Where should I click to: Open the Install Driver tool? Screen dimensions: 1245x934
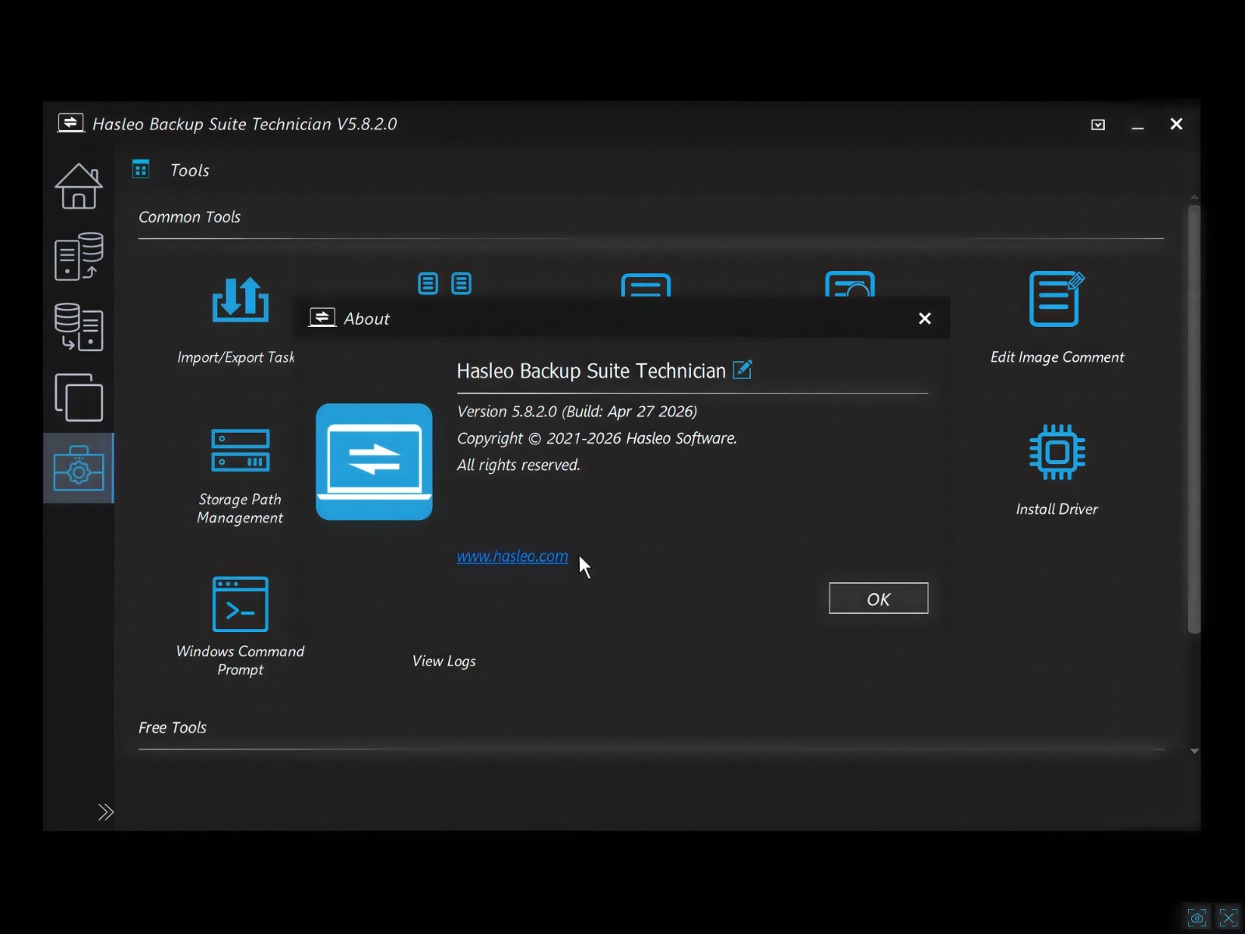[x=1057, y=471]
